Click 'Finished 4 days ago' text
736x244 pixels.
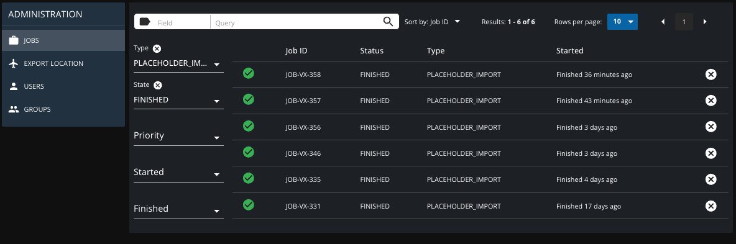coord(587,179)
